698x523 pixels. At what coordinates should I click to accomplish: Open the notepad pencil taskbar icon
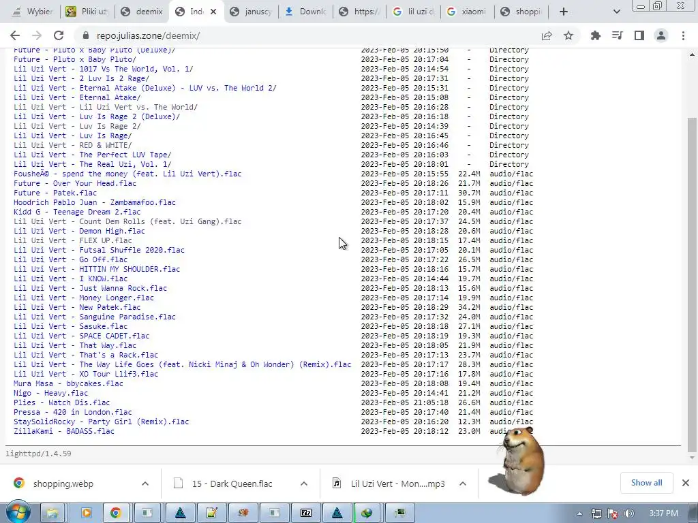coord(212,513)
